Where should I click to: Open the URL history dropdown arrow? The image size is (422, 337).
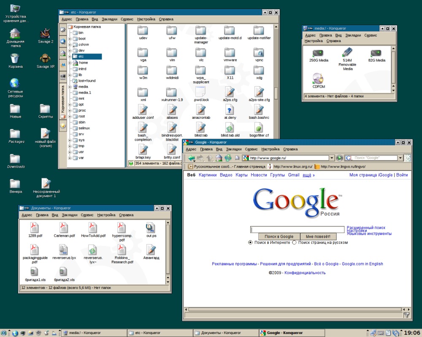[x=332, y=158]
